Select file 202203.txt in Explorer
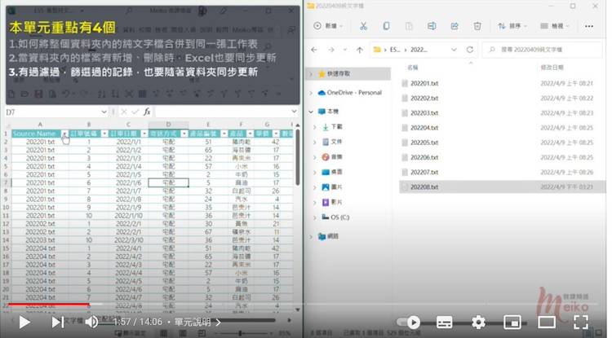Screen dimensions: 612x338 coord(424,113)
